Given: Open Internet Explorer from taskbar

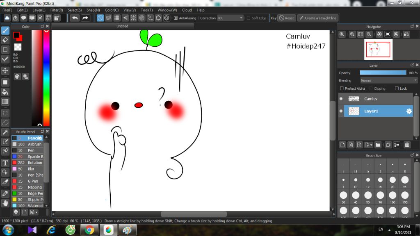Looking at the screenshot, I should coord(51,230).
